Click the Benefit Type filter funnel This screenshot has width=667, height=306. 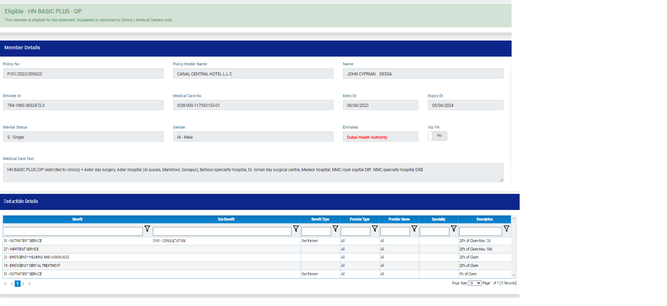point(335,229)
